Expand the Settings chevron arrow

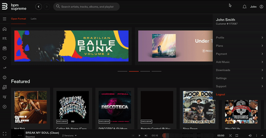[x=262, y=78]
